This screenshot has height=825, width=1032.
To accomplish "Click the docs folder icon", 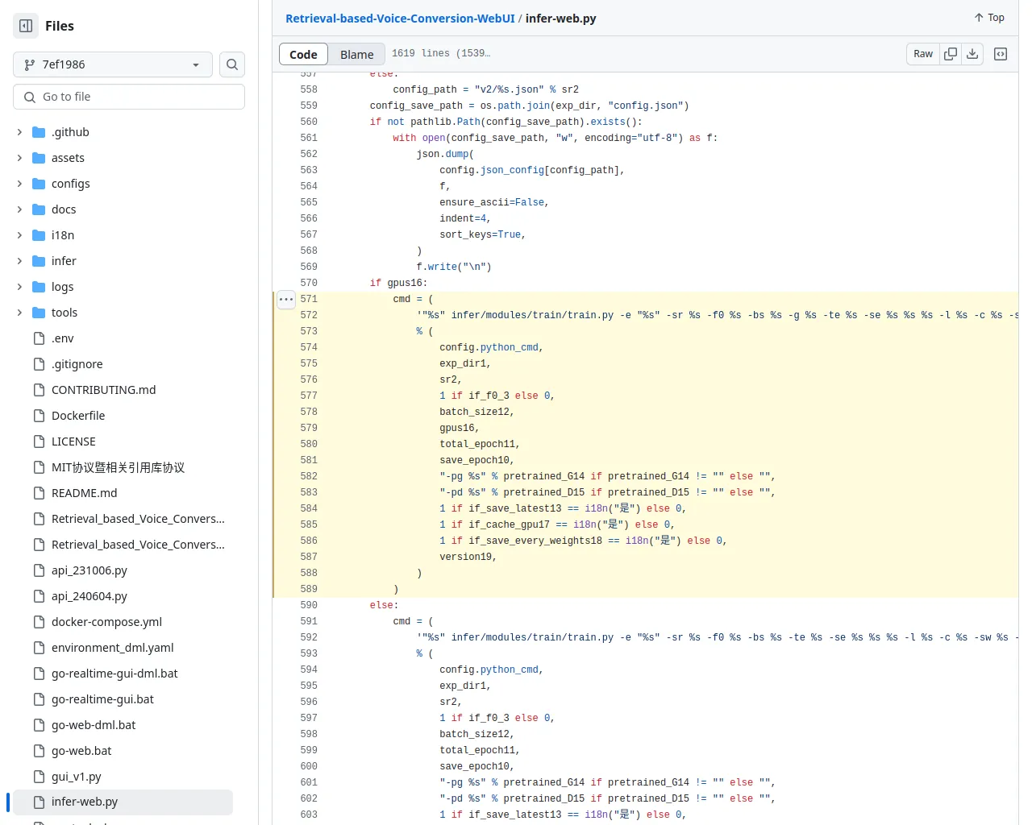I will (x=39, y=209).
